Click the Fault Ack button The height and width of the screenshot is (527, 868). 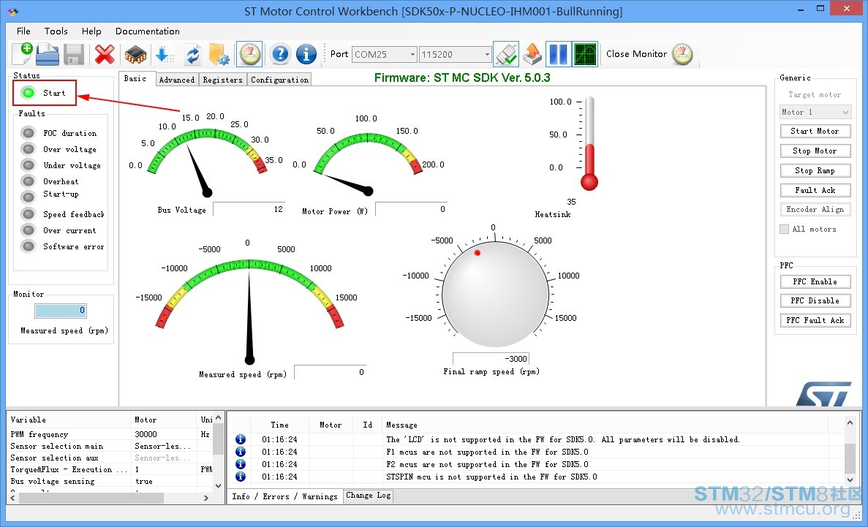click(815, 190)
